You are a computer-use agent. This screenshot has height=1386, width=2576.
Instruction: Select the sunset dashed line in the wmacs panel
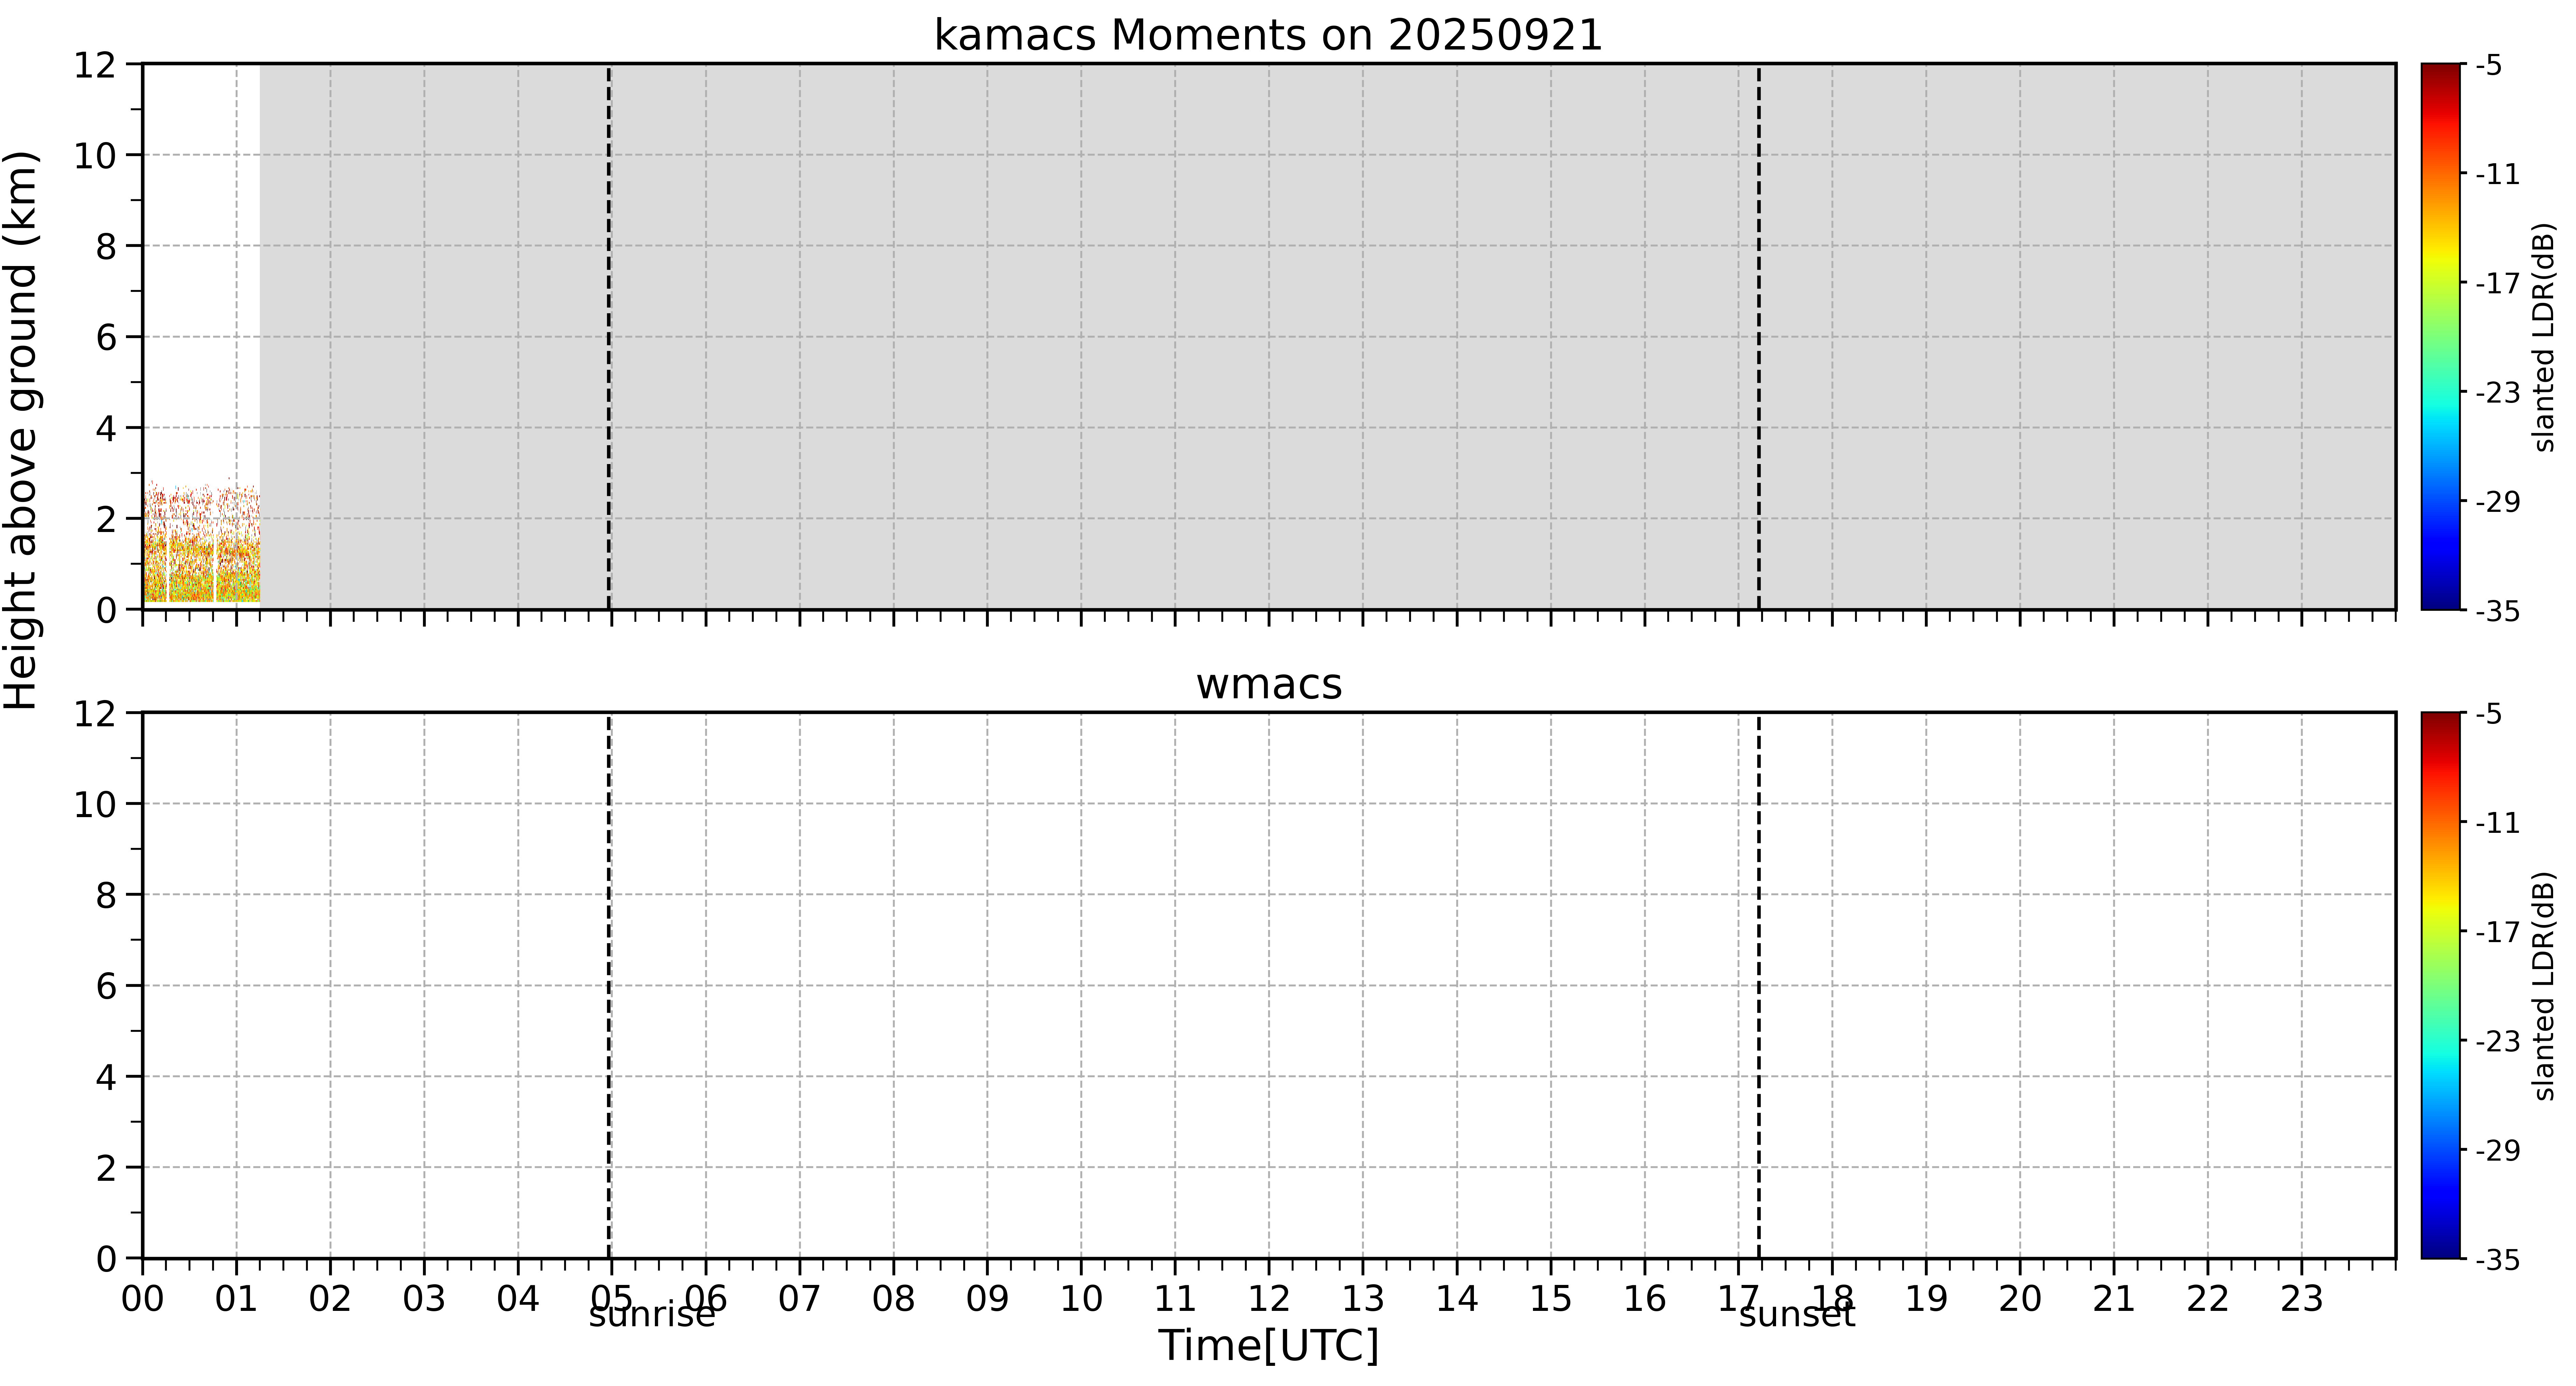(1759, 985)
